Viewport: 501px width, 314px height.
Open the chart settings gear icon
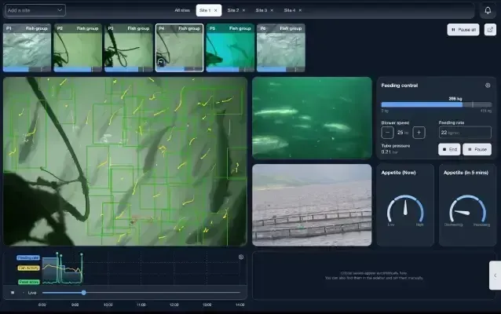(x=241, y=257)
